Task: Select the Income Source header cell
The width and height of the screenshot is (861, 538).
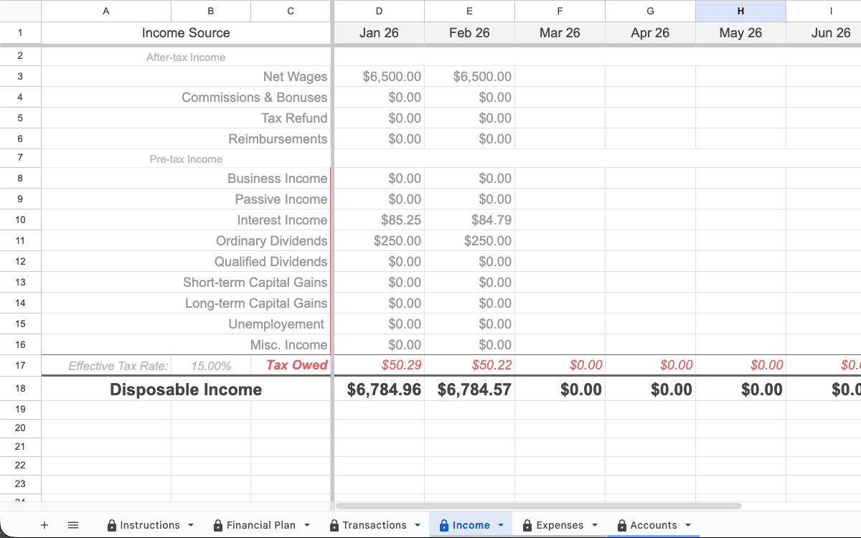Action: [186, 33]
